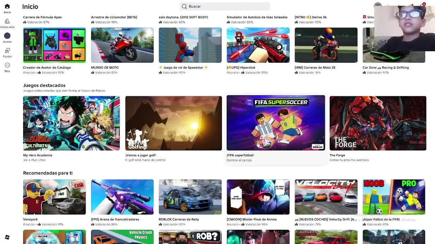This screenshot has width=435, height=244.
Task: Open the Inicio home icon in sidebar
Action: pyautogui.click(x=7, y=6)
